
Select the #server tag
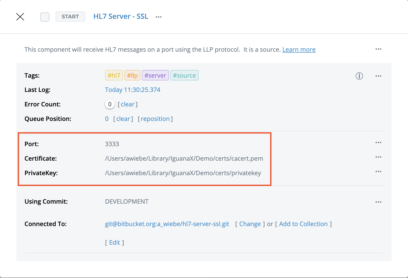coord(155,76)
